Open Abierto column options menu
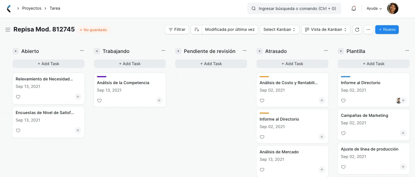The width and height of the screenshot is (415, 177). [82, 50]
